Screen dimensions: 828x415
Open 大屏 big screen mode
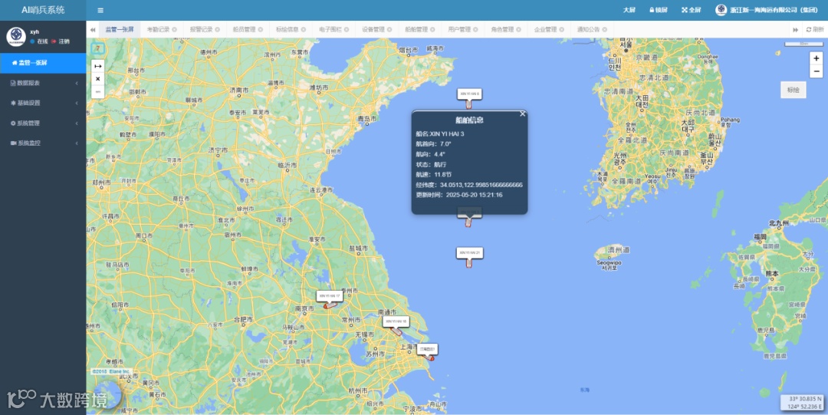629,10
